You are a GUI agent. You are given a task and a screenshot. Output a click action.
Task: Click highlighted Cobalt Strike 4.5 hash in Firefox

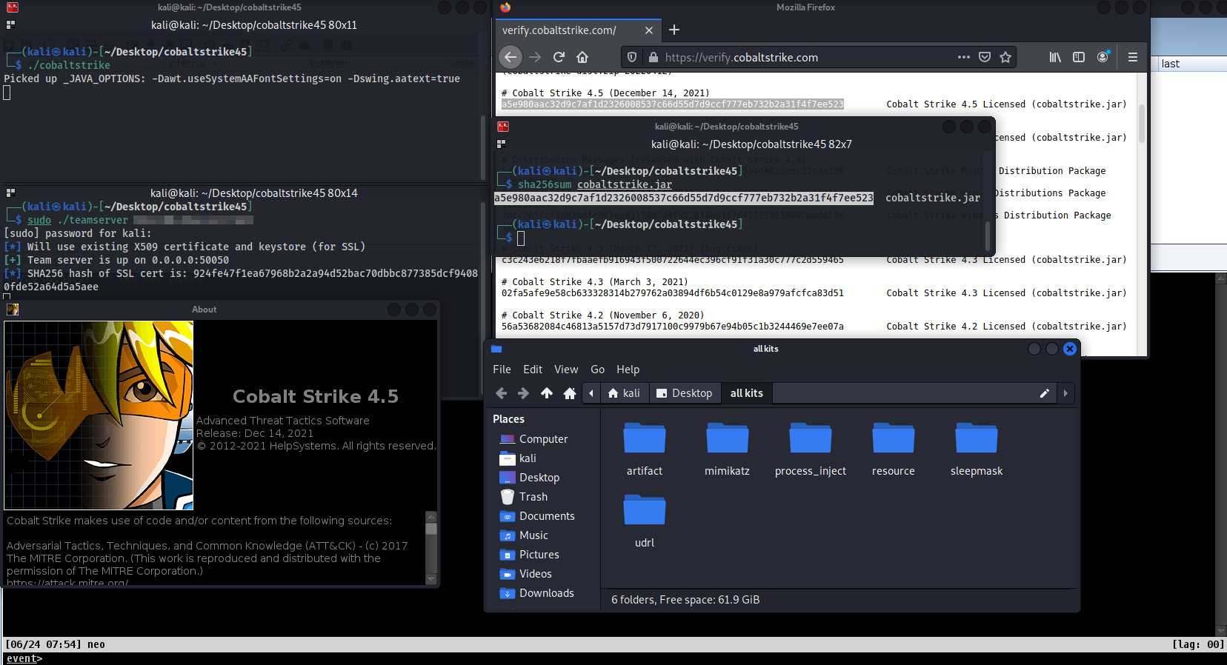click(x=673, y=104)
